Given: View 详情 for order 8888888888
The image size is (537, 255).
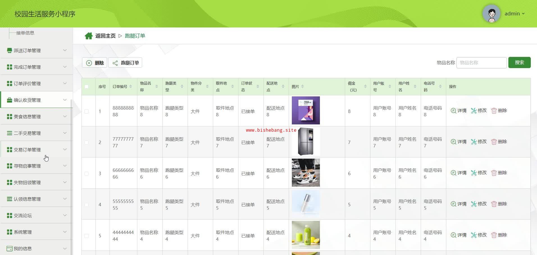Looking at the screenshot, I should pos(458,111).
